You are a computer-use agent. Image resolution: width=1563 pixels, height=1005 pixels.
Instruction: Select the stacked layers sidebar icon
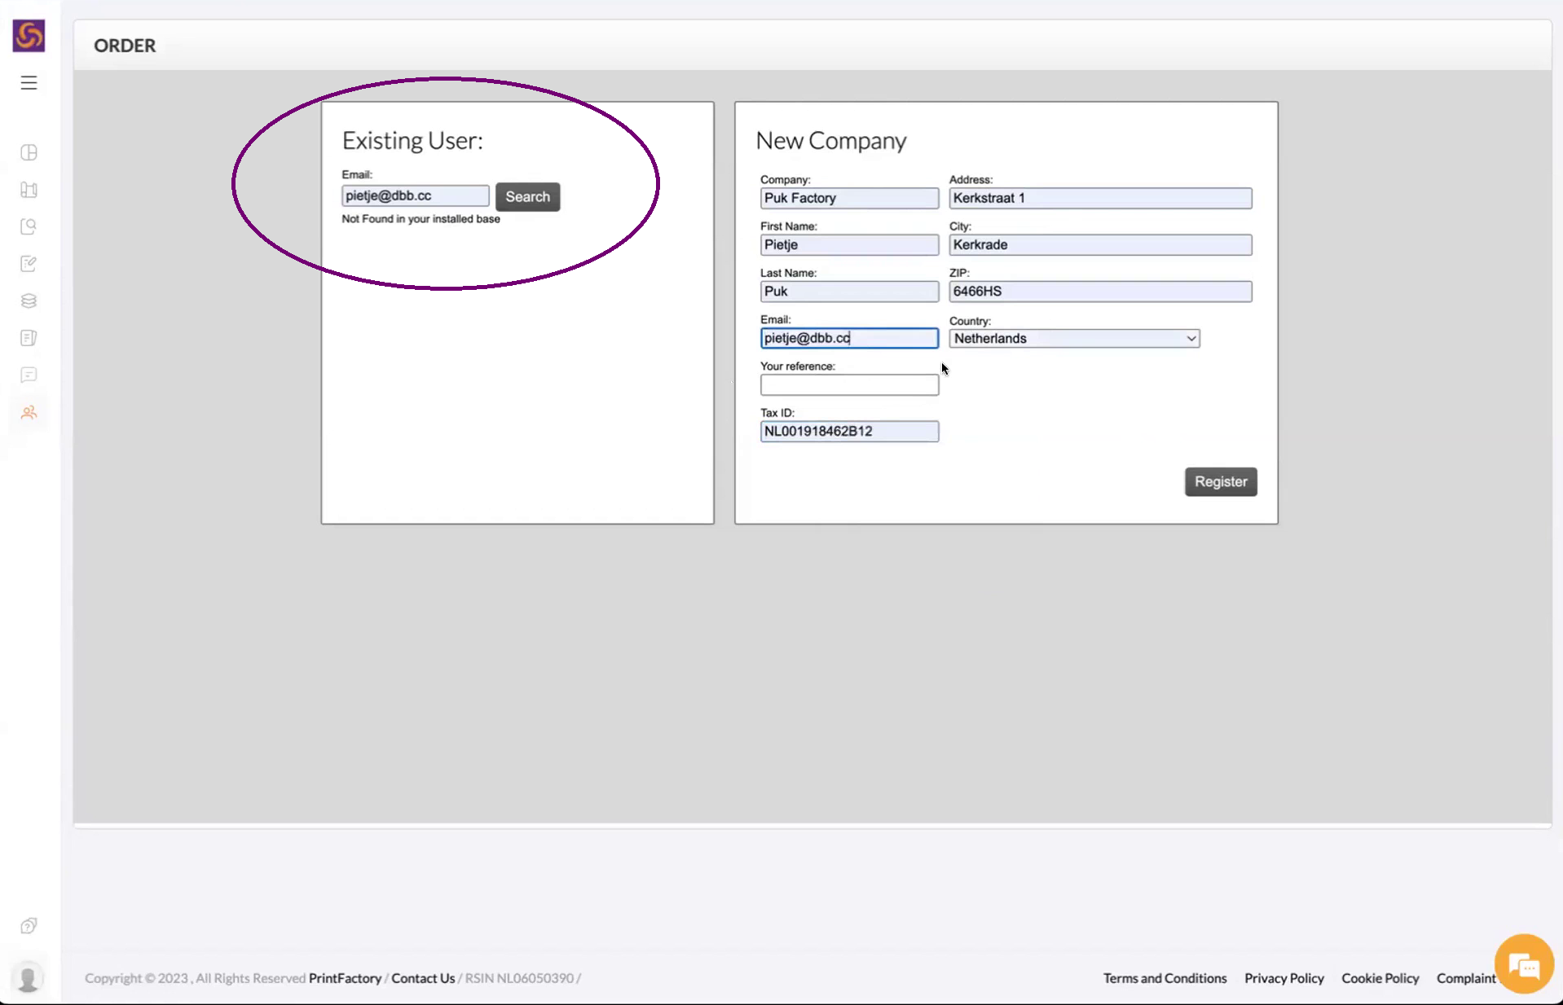point(29,301)
